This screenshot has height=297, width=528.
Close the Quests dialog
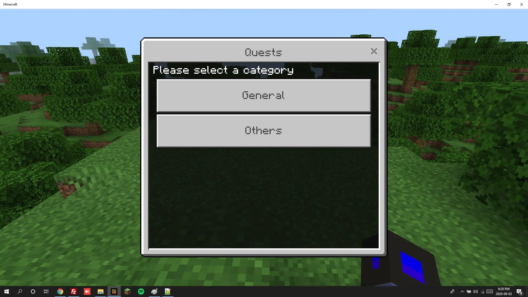[x=374, y=51]
